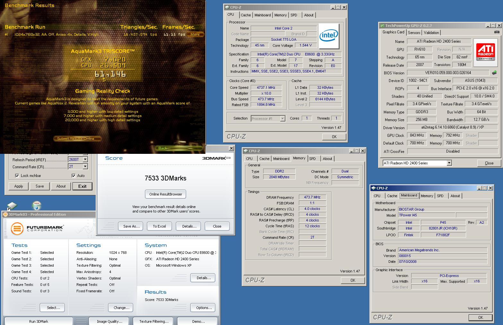Image resolution: width=503 pixels, height=325 pixels.
Task: Click the Exit button
Action: (82, 186)
